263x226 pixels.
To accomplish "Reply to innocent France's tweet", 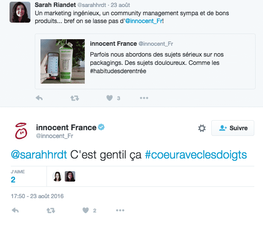I will 15,210.
